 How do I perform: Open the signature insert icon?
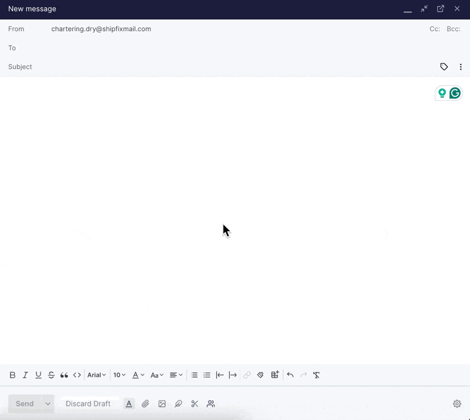click(179, 404)
